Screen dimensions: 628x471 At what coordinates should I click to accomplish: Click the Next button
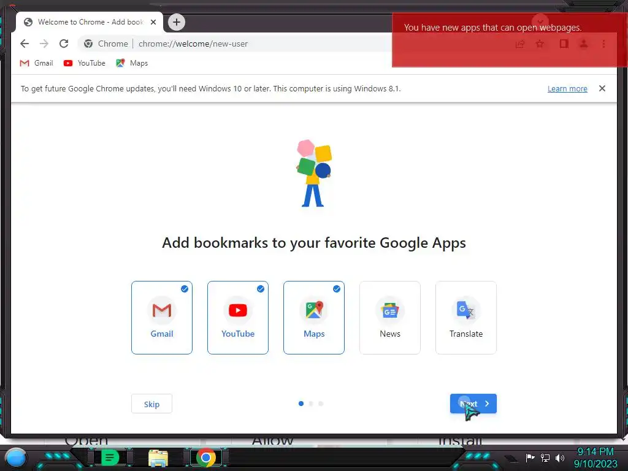click(x=473, y=404)
